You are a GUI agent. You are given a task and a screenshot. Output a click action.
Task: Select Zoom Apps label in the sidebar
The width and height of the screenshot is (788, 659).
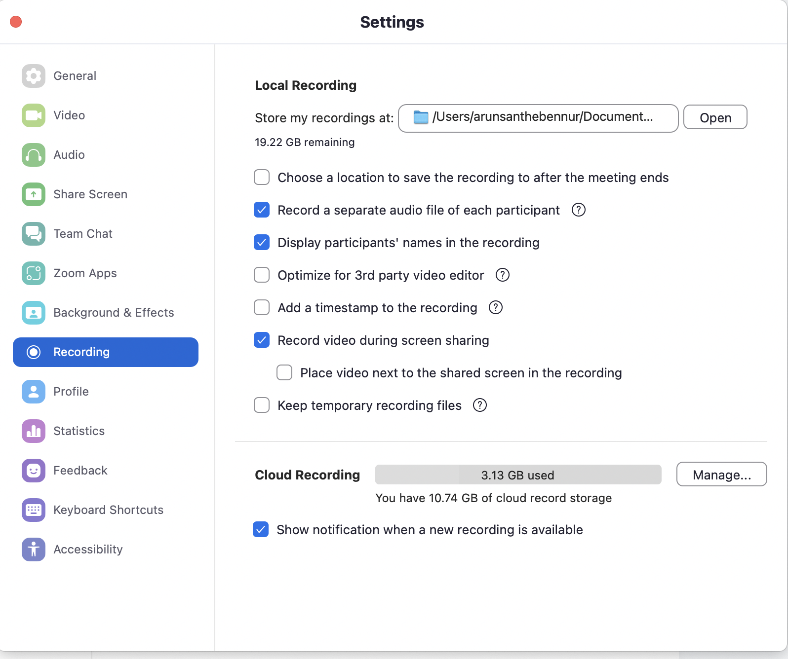[85, 273]
